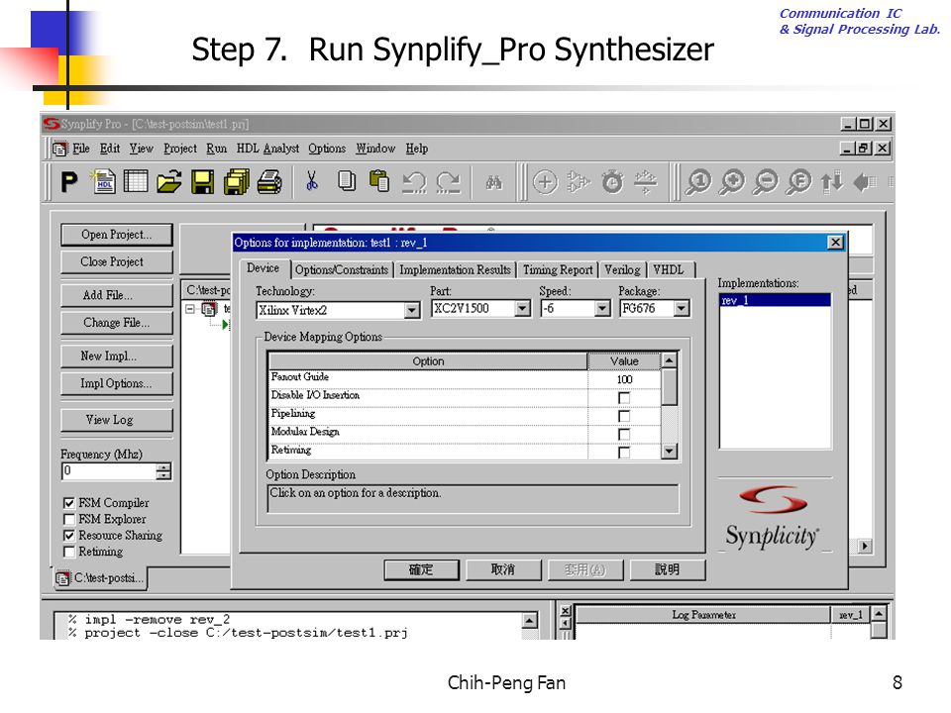Click the Frequency (Mhz) spinner arrows
This screenshot has height=713, width=951.
[163, 471]
